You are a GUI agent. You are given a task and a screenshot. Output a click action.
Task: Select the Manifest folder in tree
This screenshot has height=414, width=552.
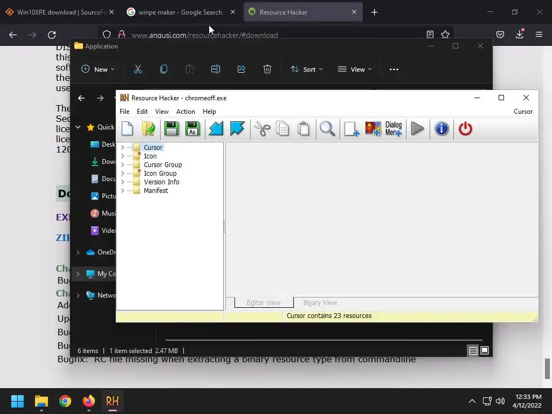[x=156, y=190]
